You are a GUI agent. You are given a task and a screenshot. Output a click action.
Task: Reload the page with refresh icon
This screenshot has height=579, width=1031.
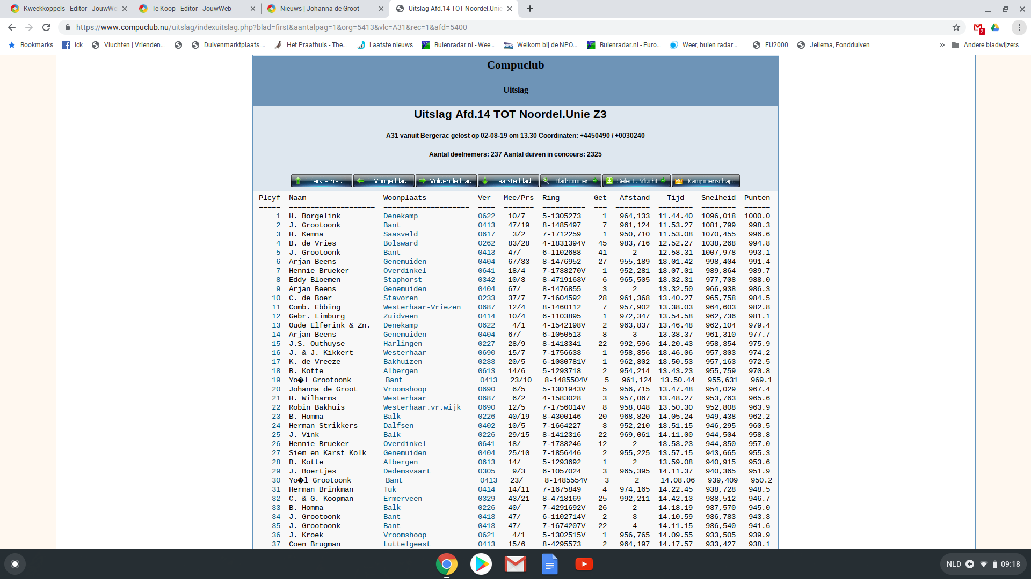[x=46, y=27]
